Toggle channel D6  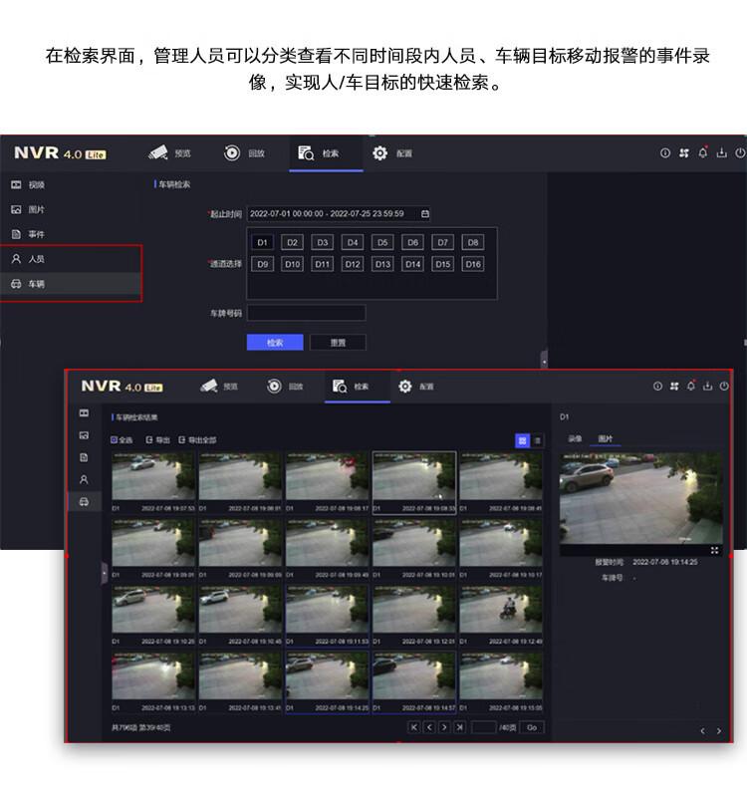click(413, 242)
